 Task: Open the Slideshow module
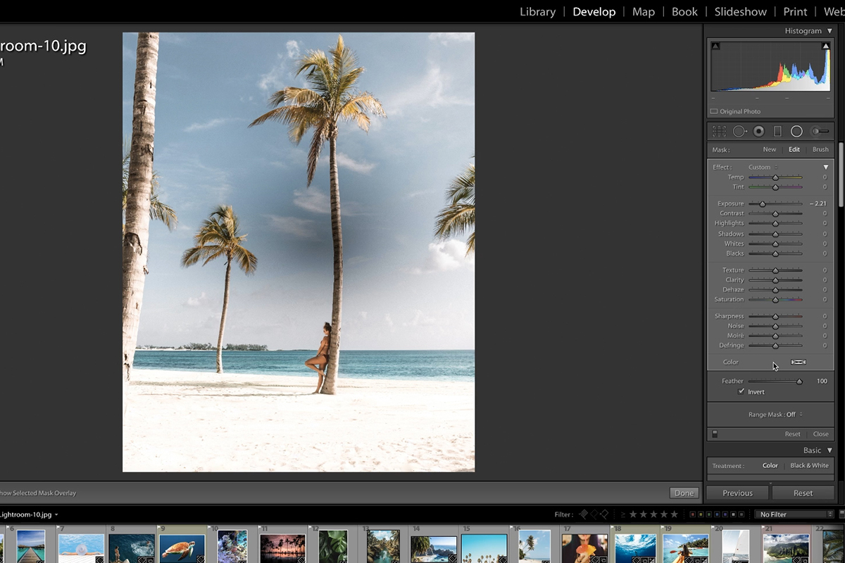point(740,12)
